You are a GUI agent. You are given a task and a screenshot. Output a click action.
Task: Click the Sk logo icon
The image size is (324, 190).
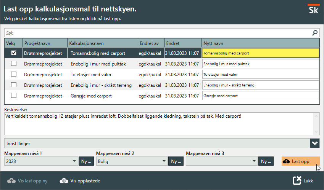coord(313,9)
